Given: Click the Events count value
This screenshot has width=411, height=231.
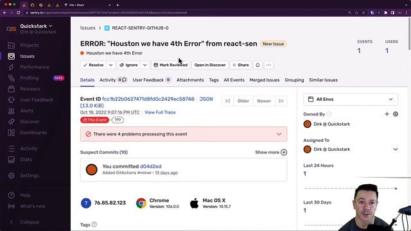Looking at the screenshot, I should click(x=359, y=51).
